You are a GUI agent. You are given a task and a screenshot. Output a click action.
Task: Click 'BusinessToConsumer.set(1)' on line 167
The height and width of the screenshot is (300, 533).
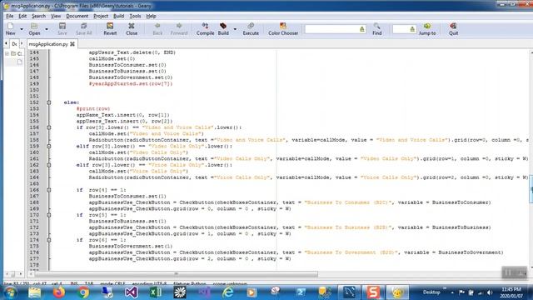pos(127,197)
